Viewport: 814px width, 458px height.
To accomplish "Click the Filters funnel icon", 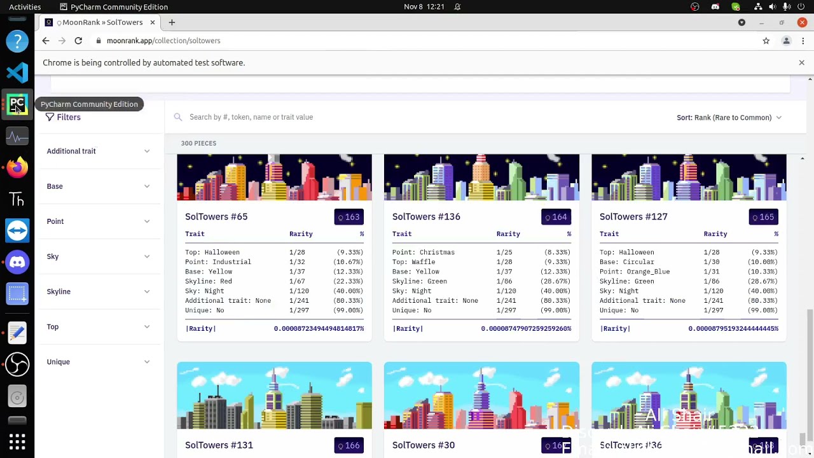I will pos(50,117).
